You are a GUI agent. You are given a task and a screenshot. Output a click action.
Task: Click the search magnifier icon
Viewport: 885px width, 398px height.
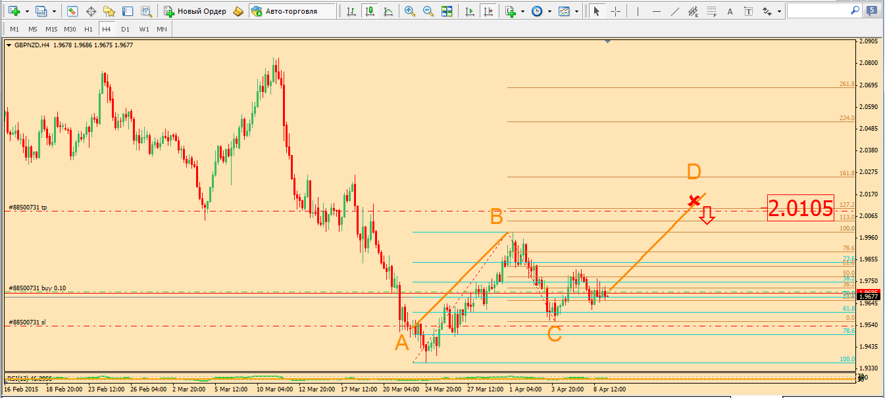coord(855,11)
